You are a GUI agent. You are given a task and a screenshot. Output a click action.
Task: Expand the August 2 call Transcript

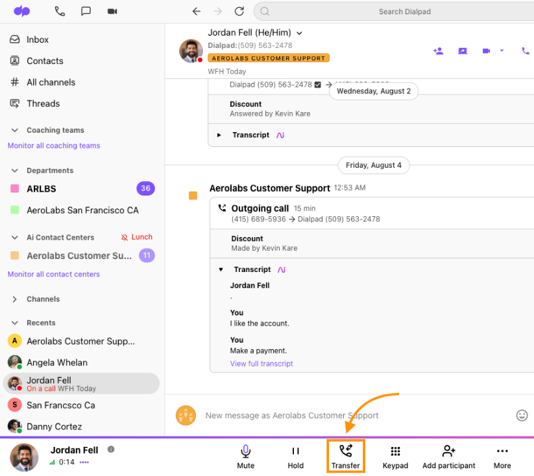(x=219, y=135)
